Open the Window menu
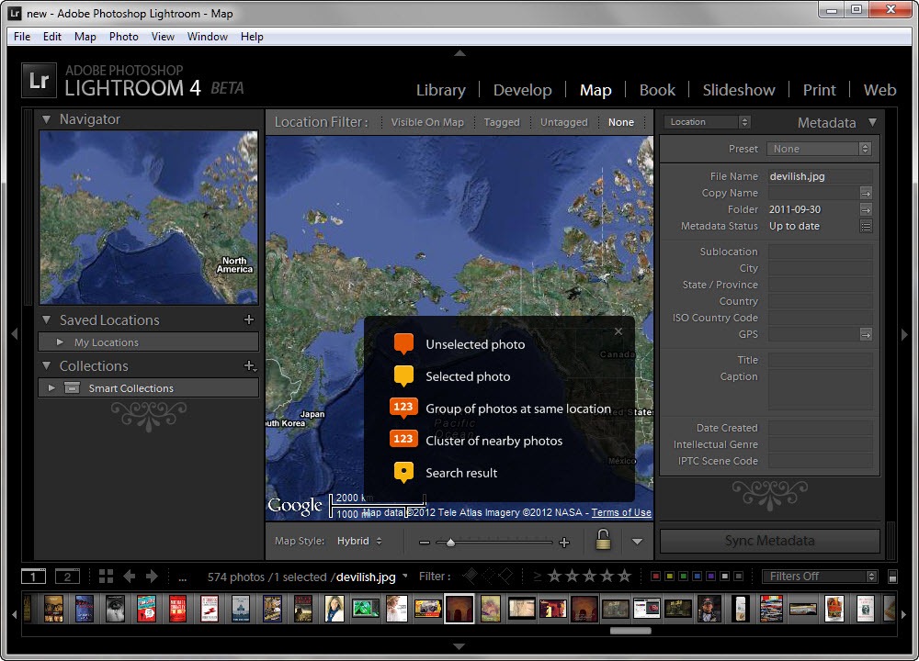919x661 pixels. 207,37
